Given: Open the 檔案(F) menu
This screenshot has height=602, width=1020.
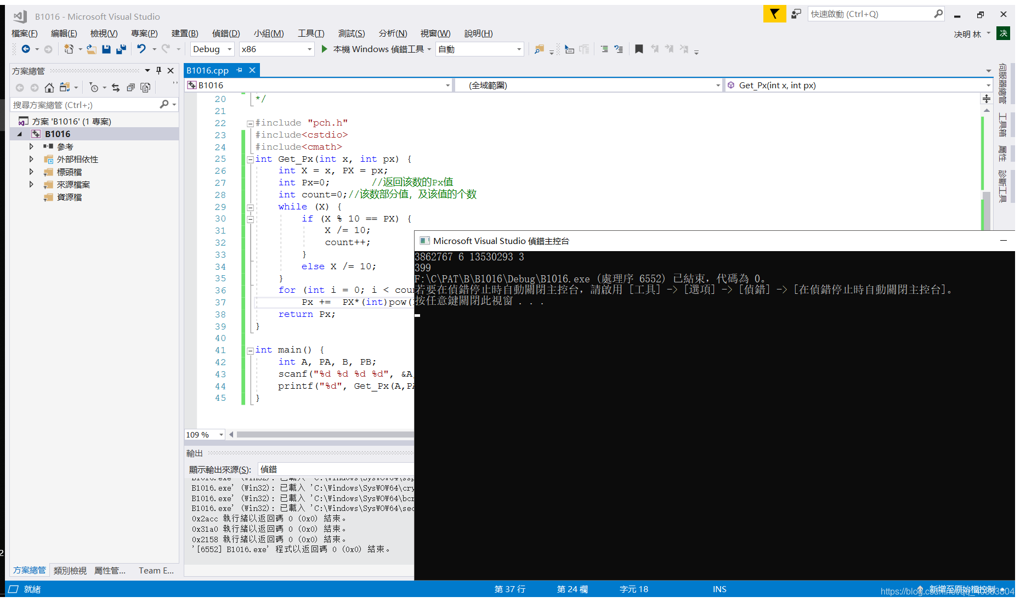Looking at the screenshot, I should click(25, 33).
